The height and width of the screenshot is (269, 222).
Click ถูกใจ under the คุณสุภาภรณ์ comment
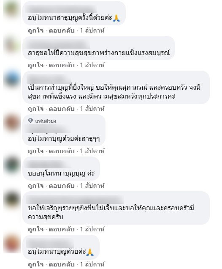tap(35, 109)
